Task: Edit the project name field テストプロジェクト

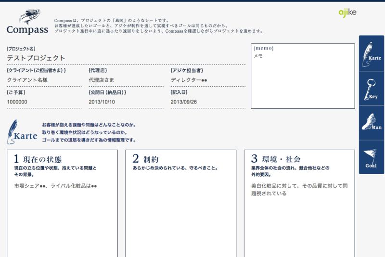Action: point(126,58)
